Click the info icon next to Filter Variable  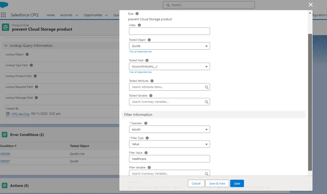(x=149, y=167)
